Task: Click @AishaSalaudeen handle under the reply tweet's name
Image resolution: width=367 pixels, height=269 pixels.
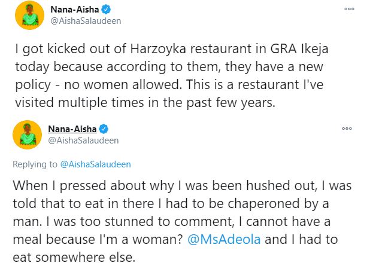Action: point(82,140)
